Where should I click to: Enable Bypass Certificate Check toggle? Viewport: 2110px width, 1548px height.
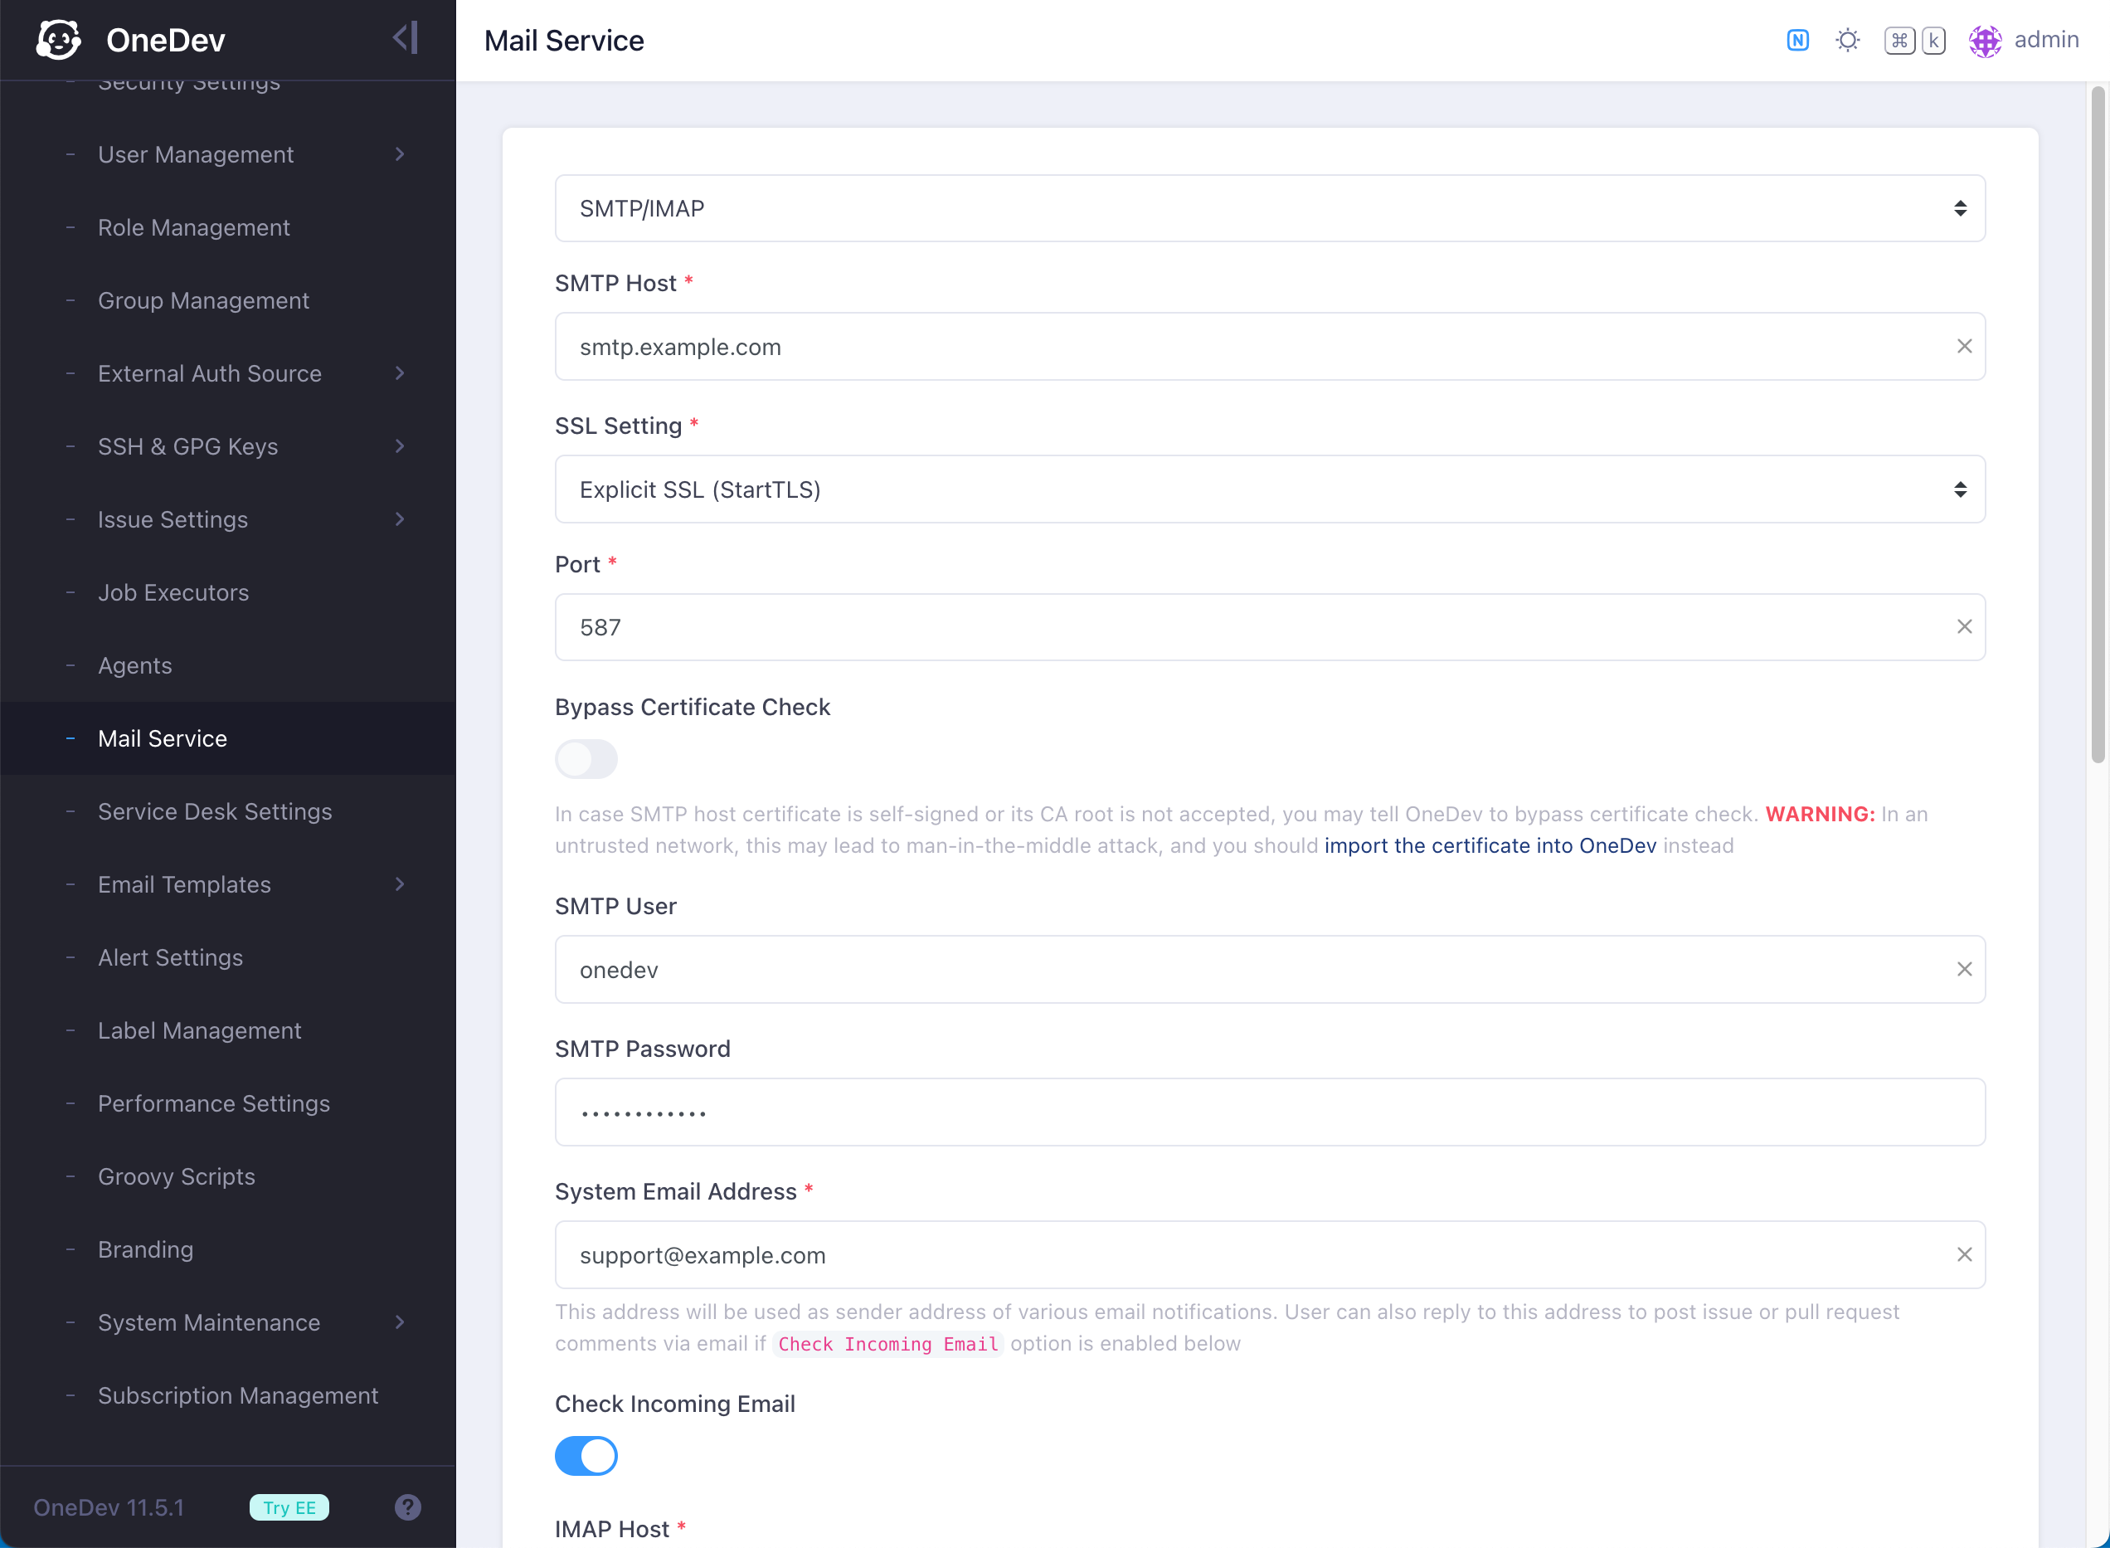tap(586, 759)
